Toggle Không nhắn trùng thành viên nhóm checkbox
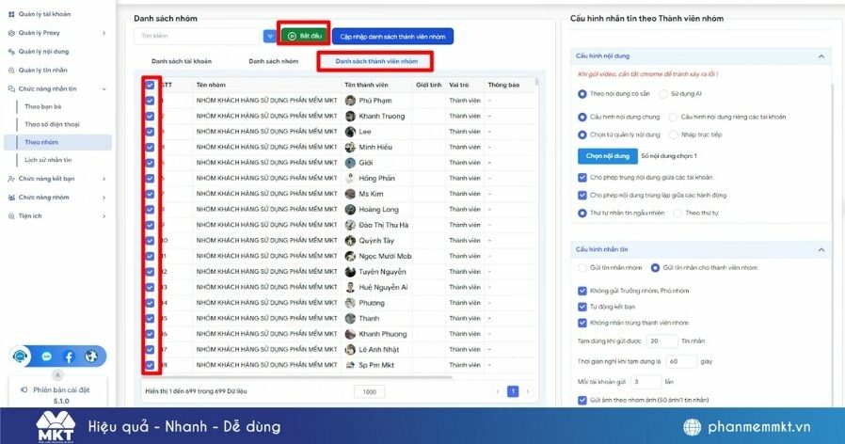This screenshot has width=845, height=444. coord(582,323)
